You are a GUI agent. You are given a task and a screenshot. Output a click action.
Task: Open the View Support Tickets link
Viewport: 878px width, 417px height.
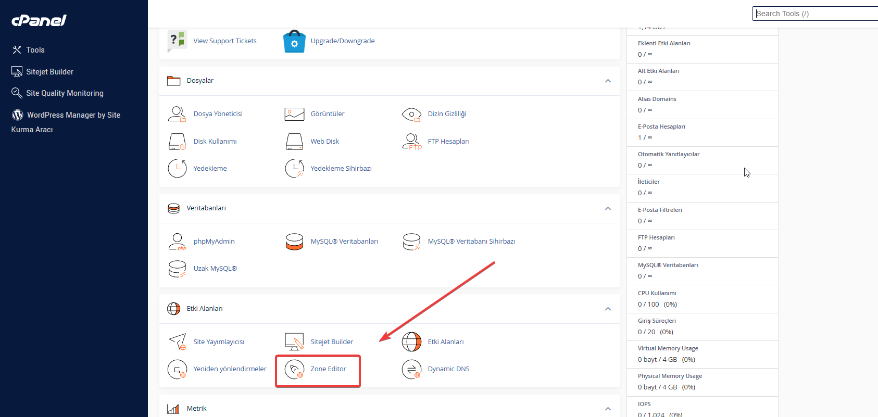pos(225,41)
